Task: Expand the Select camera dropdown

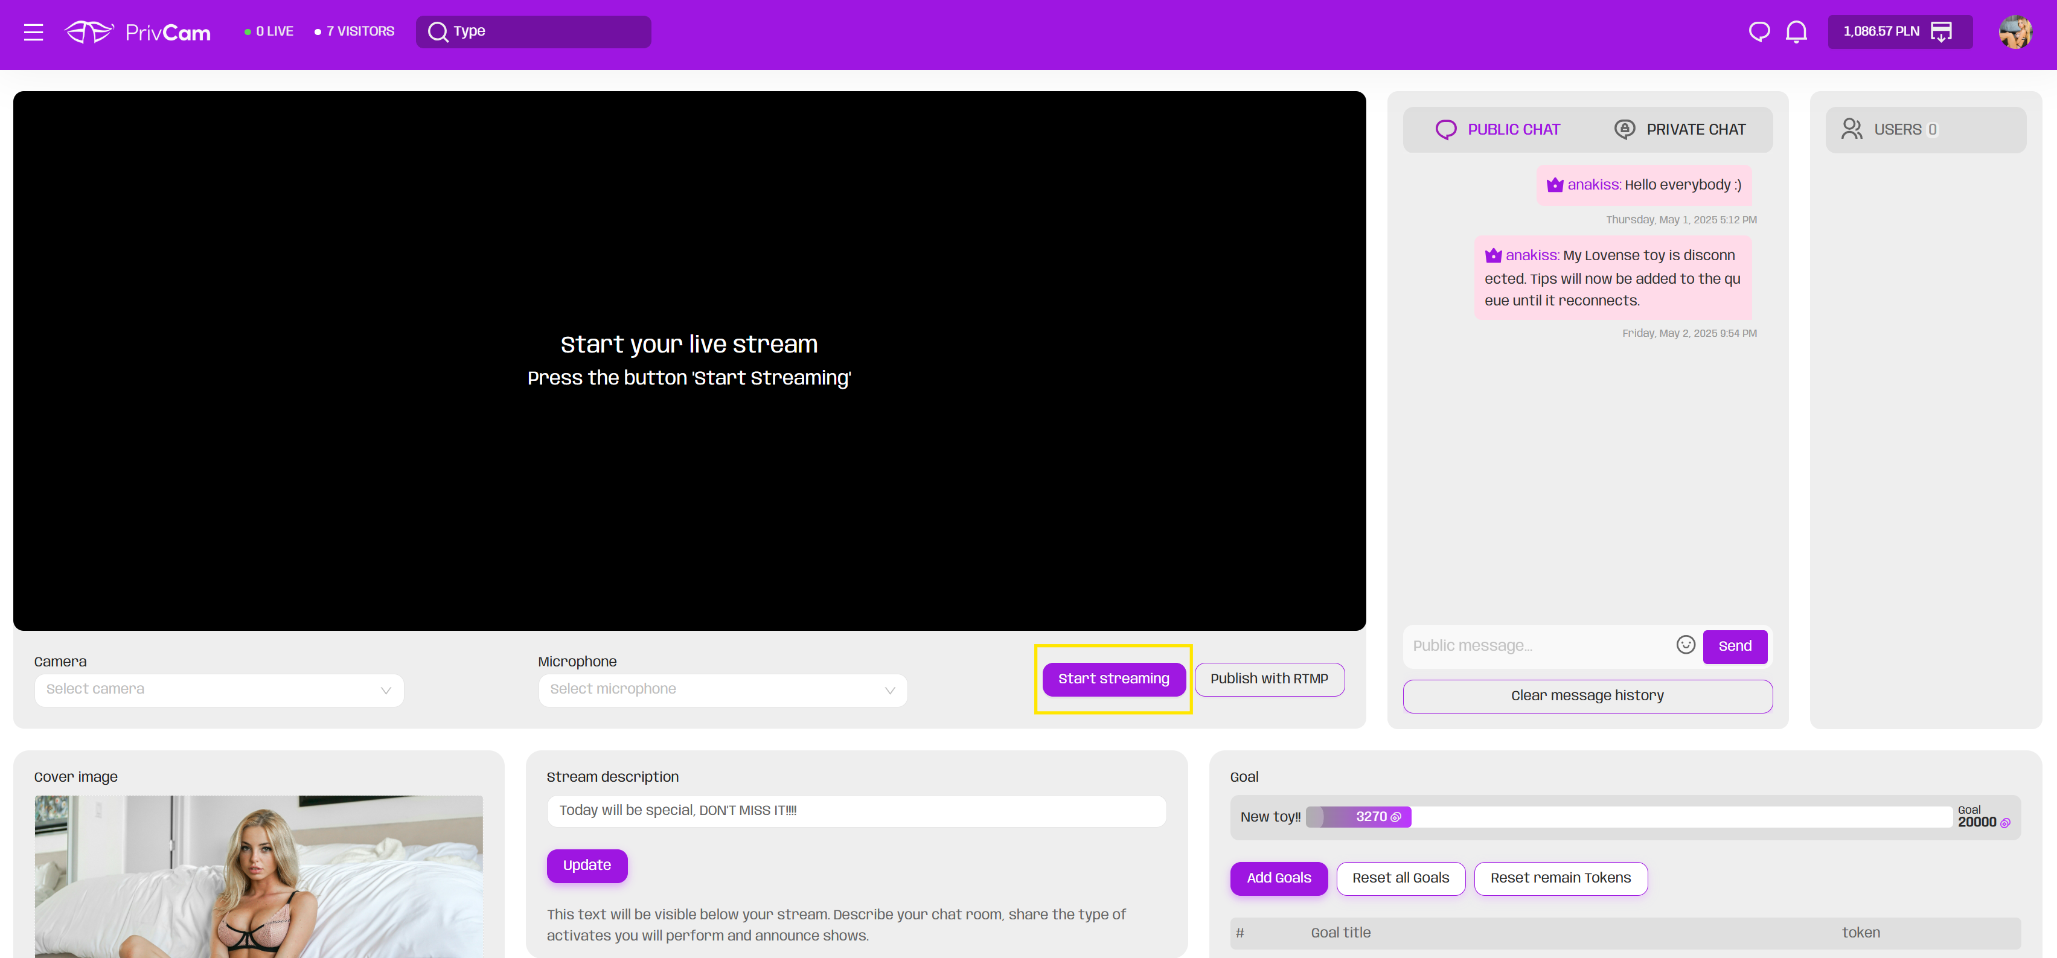Action: pyautogui.click(x=219, y=690)
